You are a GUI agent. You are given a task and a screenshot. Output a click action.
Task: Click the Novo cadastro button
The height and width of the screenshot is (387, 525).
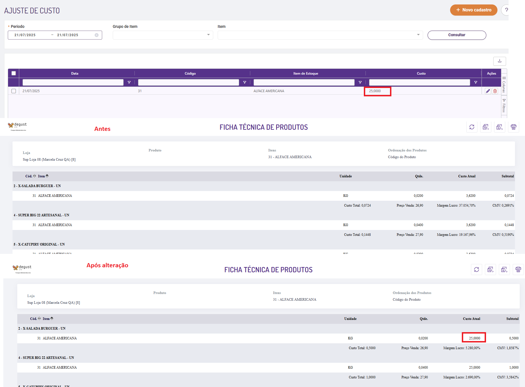click(474, 10)
